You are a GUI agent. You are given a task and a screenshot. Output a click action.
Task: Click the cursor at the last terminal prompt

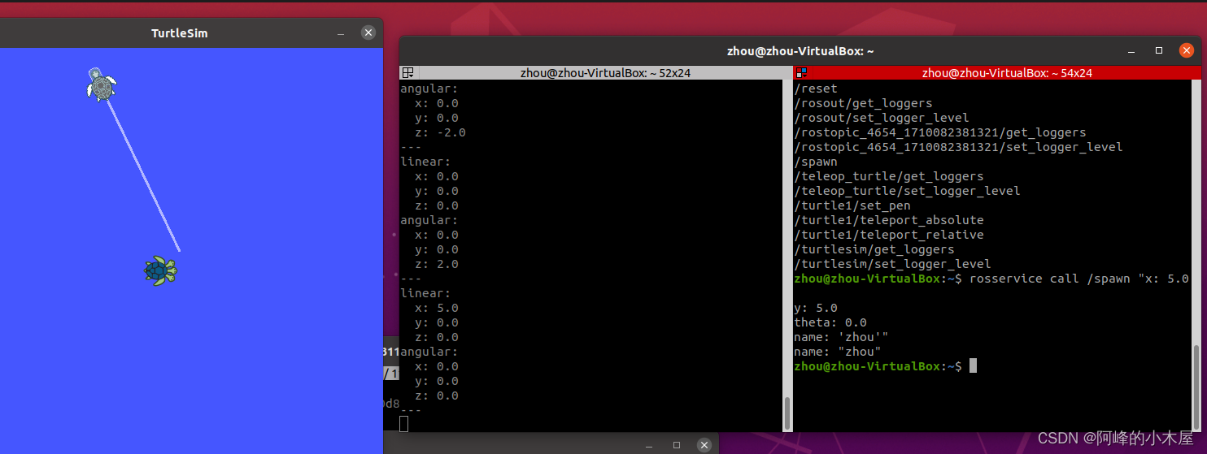pos(972,366)
